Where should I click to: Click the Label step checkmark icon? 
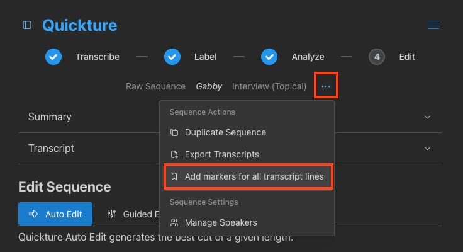172,57
